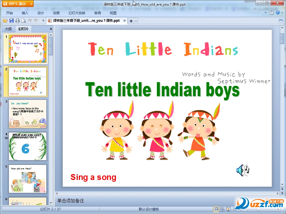Image resolution: width=286 pixels, height=214 pixels.
Task: Click the 幻灯片 2 / 37 status text
Action: coord(50,209)
